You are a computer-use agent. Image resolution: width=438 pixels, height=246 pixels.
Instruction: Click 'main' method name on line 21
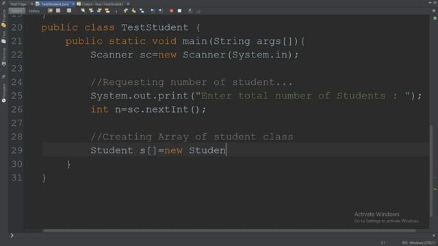point(194,41)
